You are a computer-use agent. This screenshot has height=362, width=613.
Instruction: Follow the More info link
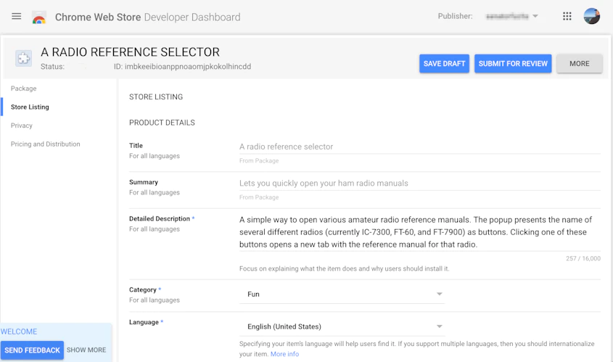click(x=284, y=354)
